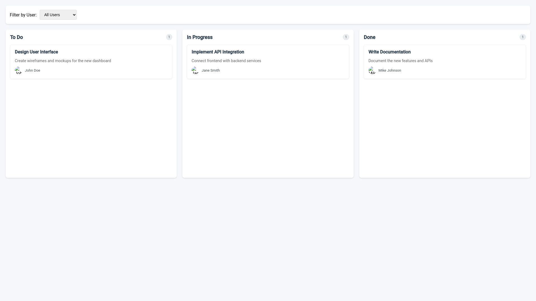Image resolution: width=536 pixels, height=301 pixels.
Task: Click the Implement API Integration title text
Action: (x=218, y=52)
